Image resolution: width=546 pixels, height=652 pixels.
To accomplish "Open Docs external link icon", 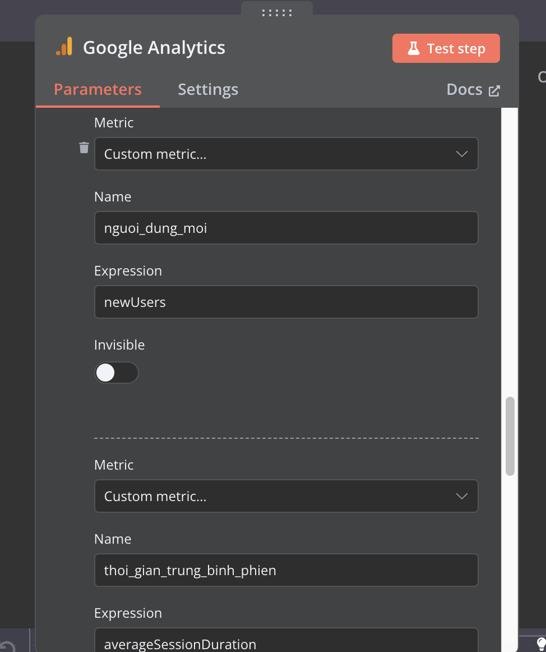I will tap(494, 91).
